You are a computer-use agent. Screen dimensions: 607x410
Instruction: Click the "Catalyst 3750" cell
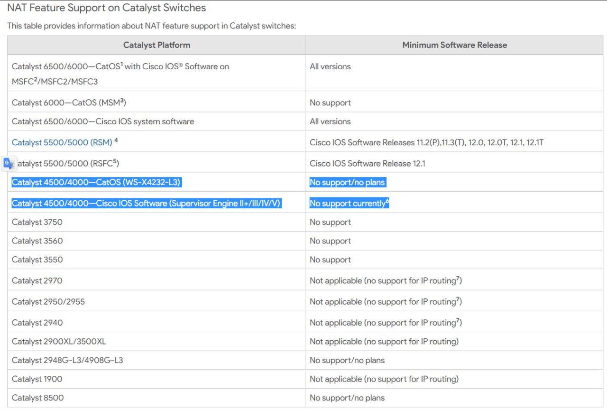[156, 222]
